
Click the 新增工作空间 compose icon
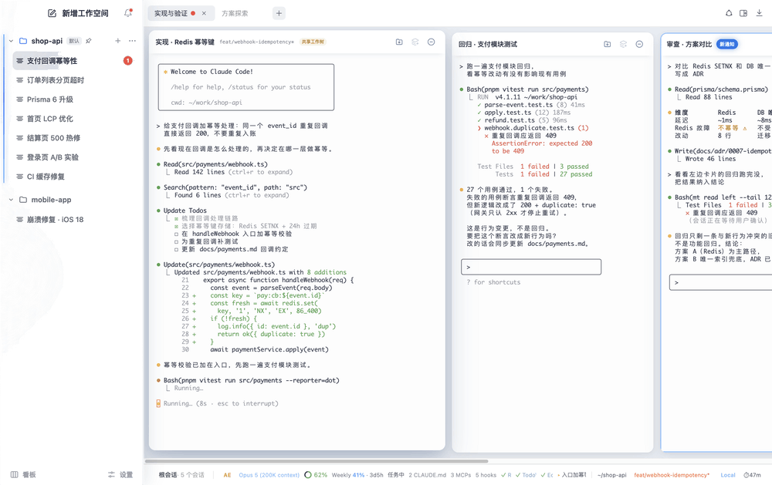[x=52, y=13]
